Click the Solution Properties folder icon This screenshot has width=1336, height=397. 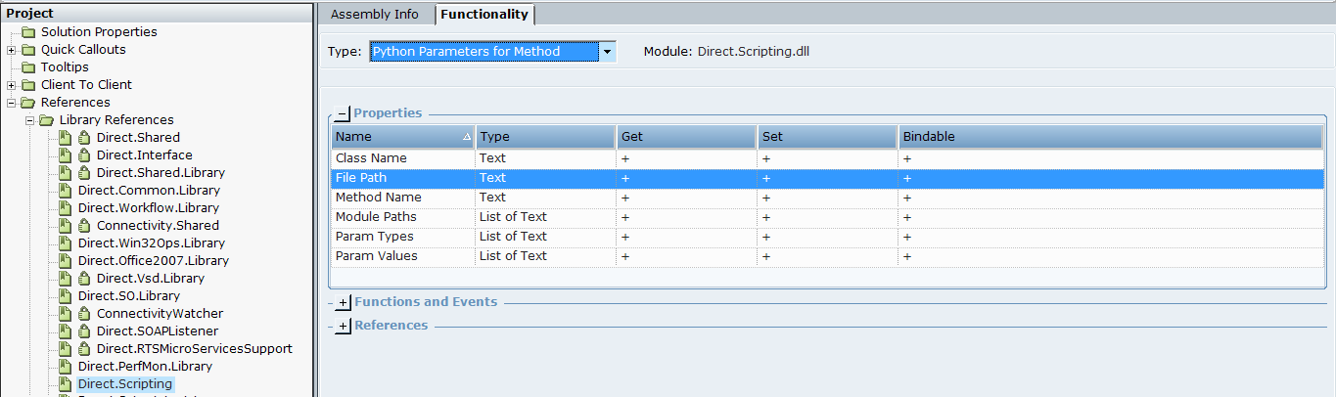(28, 32)
